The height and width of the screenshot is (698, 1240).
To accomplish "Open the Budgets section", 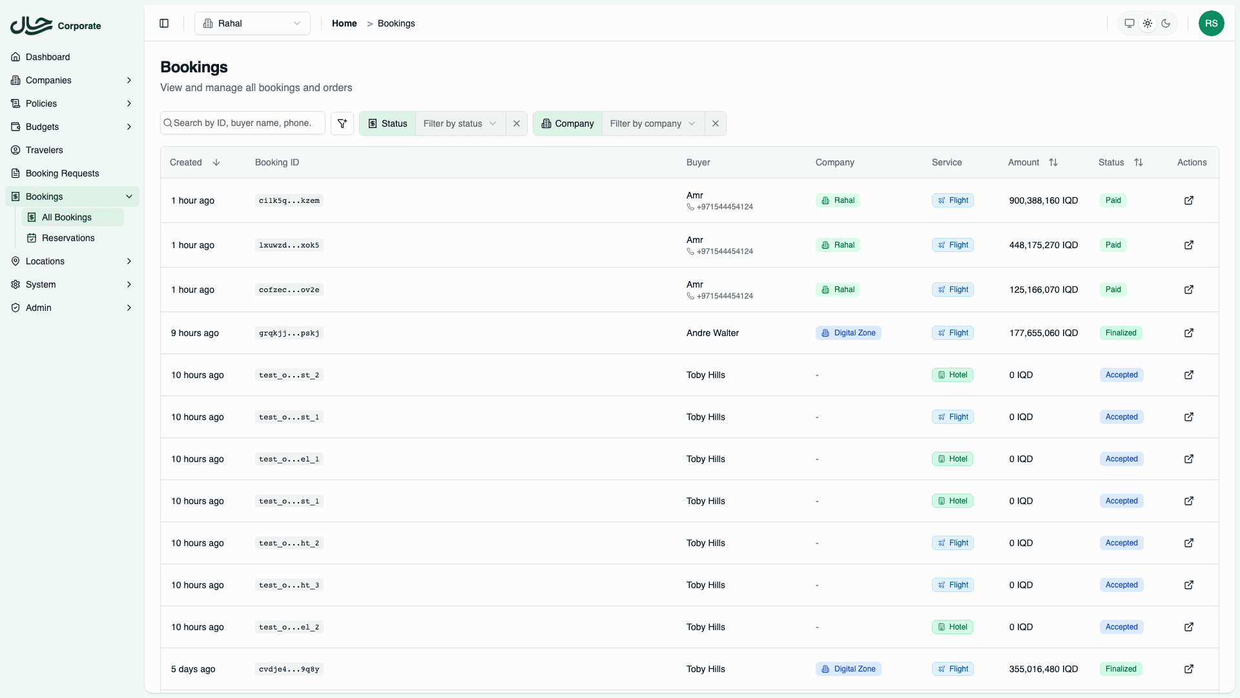I will click(x=41, y=127).
